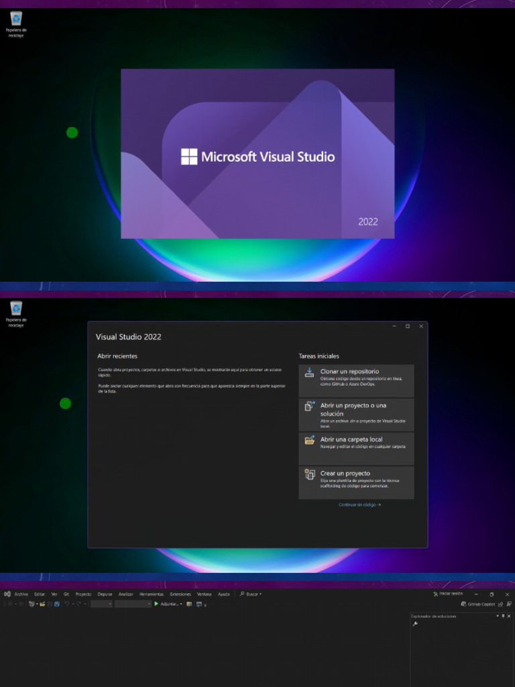The height and width of the screenshot is (687, 515).
Task: Toggle auto-hide pin on Explorador de soluciones
Action: 503,616
